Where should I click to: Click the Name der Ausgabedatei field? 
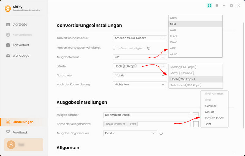[x=147, y=124]
